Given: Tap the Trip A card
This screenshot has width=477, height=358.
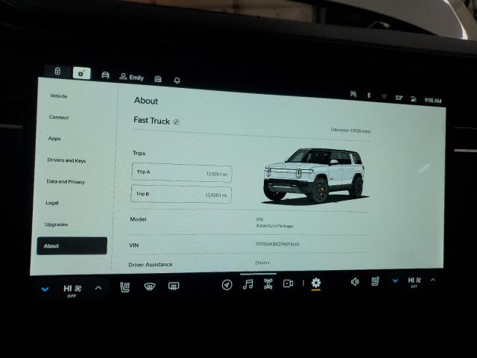Looking at the screenshot, I should click(x=182, y=172).
